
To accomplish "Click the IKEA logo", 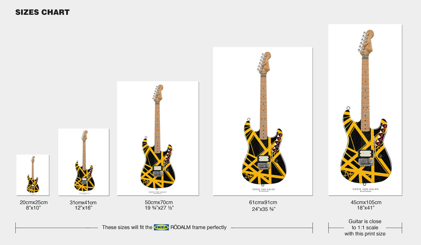I will pyautogui.click(x=161, y=227).
